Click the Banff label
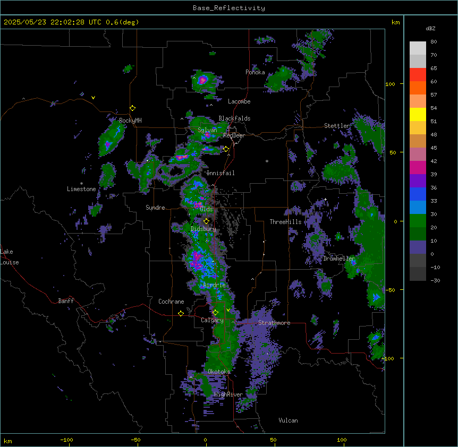Image resolution: width=458 pixels, height=447 pixels. click(66, 301)
